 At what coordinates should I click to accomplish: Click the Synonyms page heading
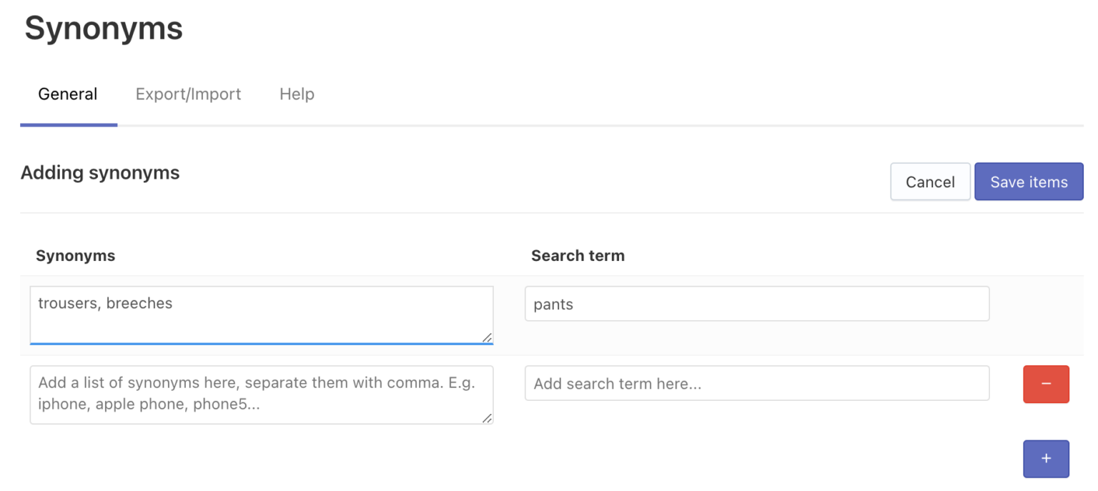[x=102, y=29]
